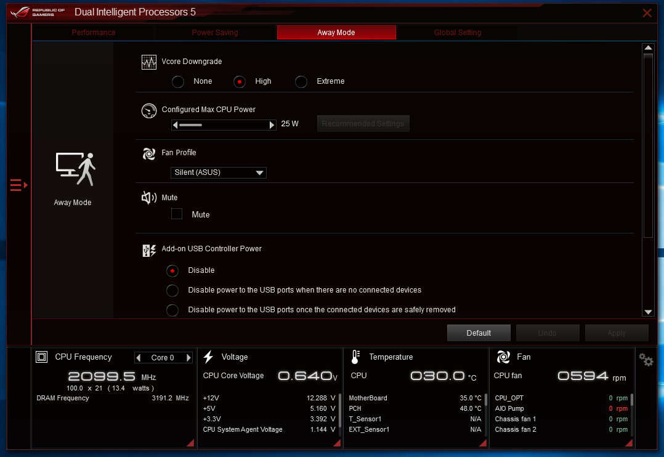
Task: Click the Fan list scrollbar
Action: (632, 399)
